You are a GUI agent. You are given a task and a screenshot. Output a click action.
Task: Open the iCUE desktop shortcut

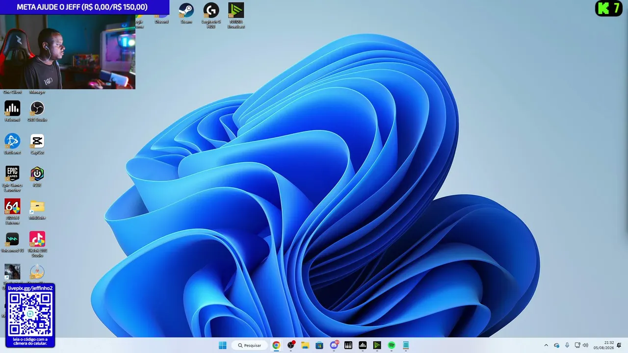(x=37, y=176)
